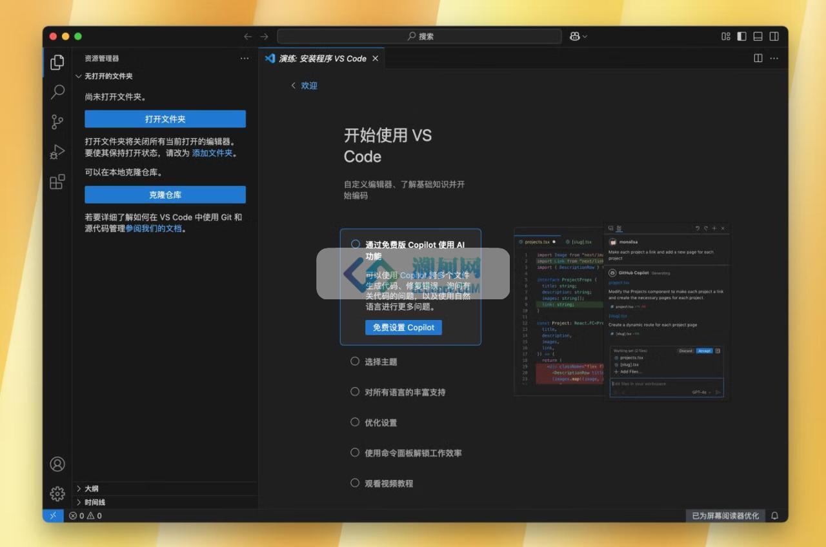This screenshot has width=826, height=547.
Task: Click the search command center box
Action: (419, 37)
